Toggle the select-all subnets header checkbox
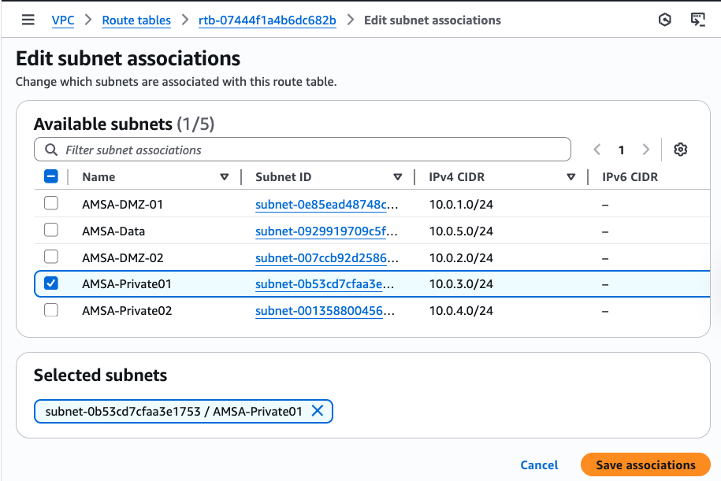 51,177
